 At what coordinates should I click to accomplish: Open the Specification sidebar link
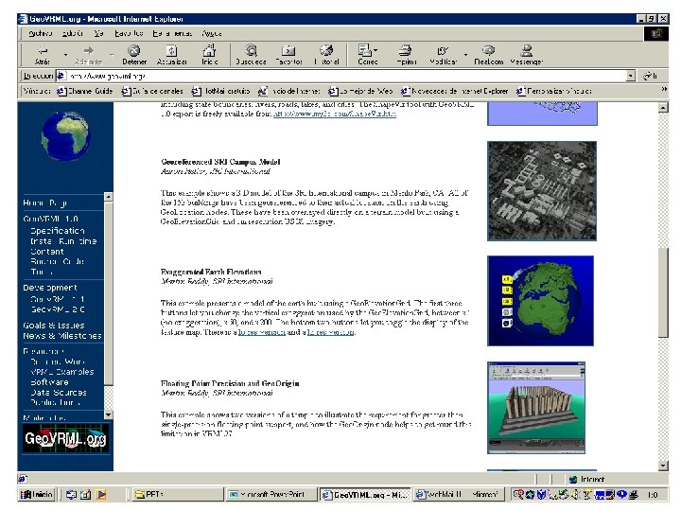[58, 231]
